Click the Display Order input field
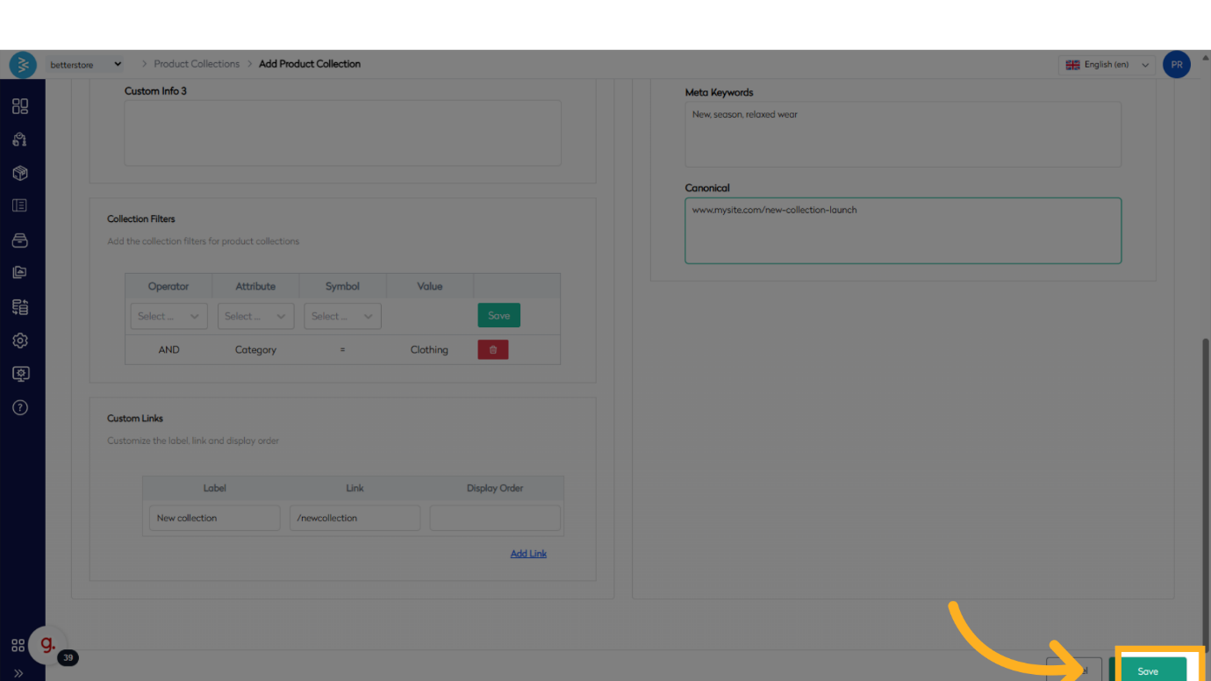 click(495, 518)
